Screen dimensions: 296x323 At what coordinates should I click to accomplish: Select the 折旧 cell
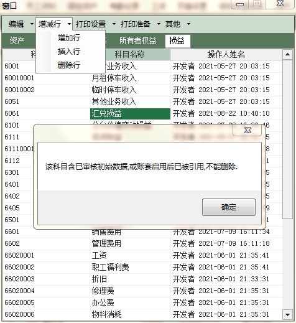point(130,279)
